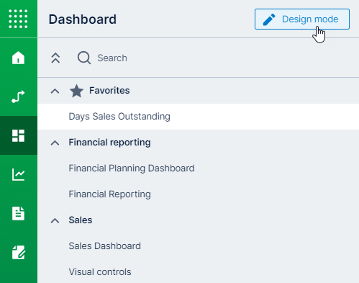
Task: Click the magnifier search icon
Action: click(84, 58)
